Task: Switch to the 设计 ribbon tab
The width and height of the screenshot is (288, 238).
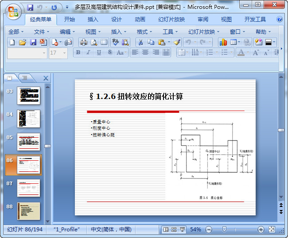Action: click(117, 20)
